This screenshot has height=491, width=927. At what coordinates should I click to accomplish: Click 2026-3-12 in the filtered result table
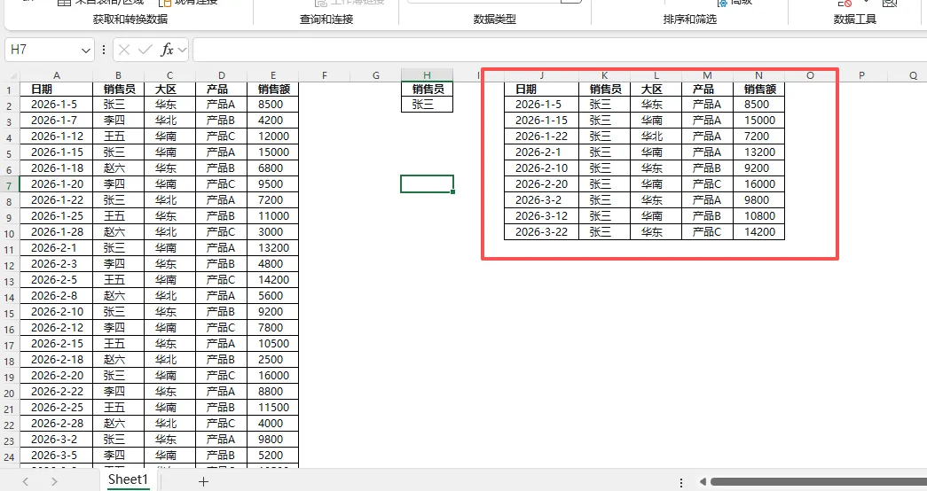click(x=541, y=215)
